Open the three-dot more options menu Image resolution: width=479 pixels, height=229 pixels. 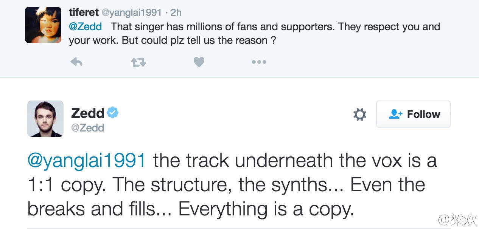[259, 62]
